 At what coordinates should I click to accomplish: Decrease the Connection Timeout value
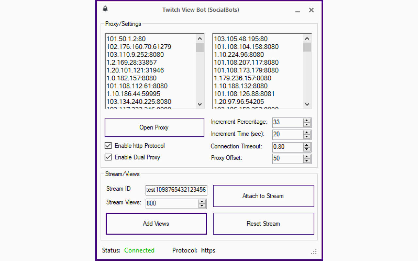[x=306, y=149]
